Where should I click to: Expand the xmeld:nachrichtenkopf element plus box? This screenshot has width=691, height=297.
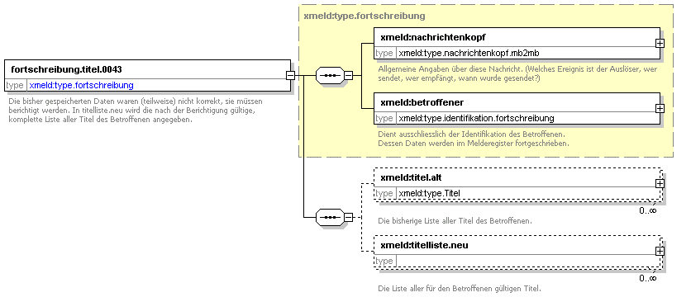click(660, 44)
